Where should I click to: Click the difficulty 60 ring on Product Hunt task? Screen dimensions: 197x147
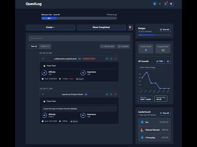click(x=44, y=115)
